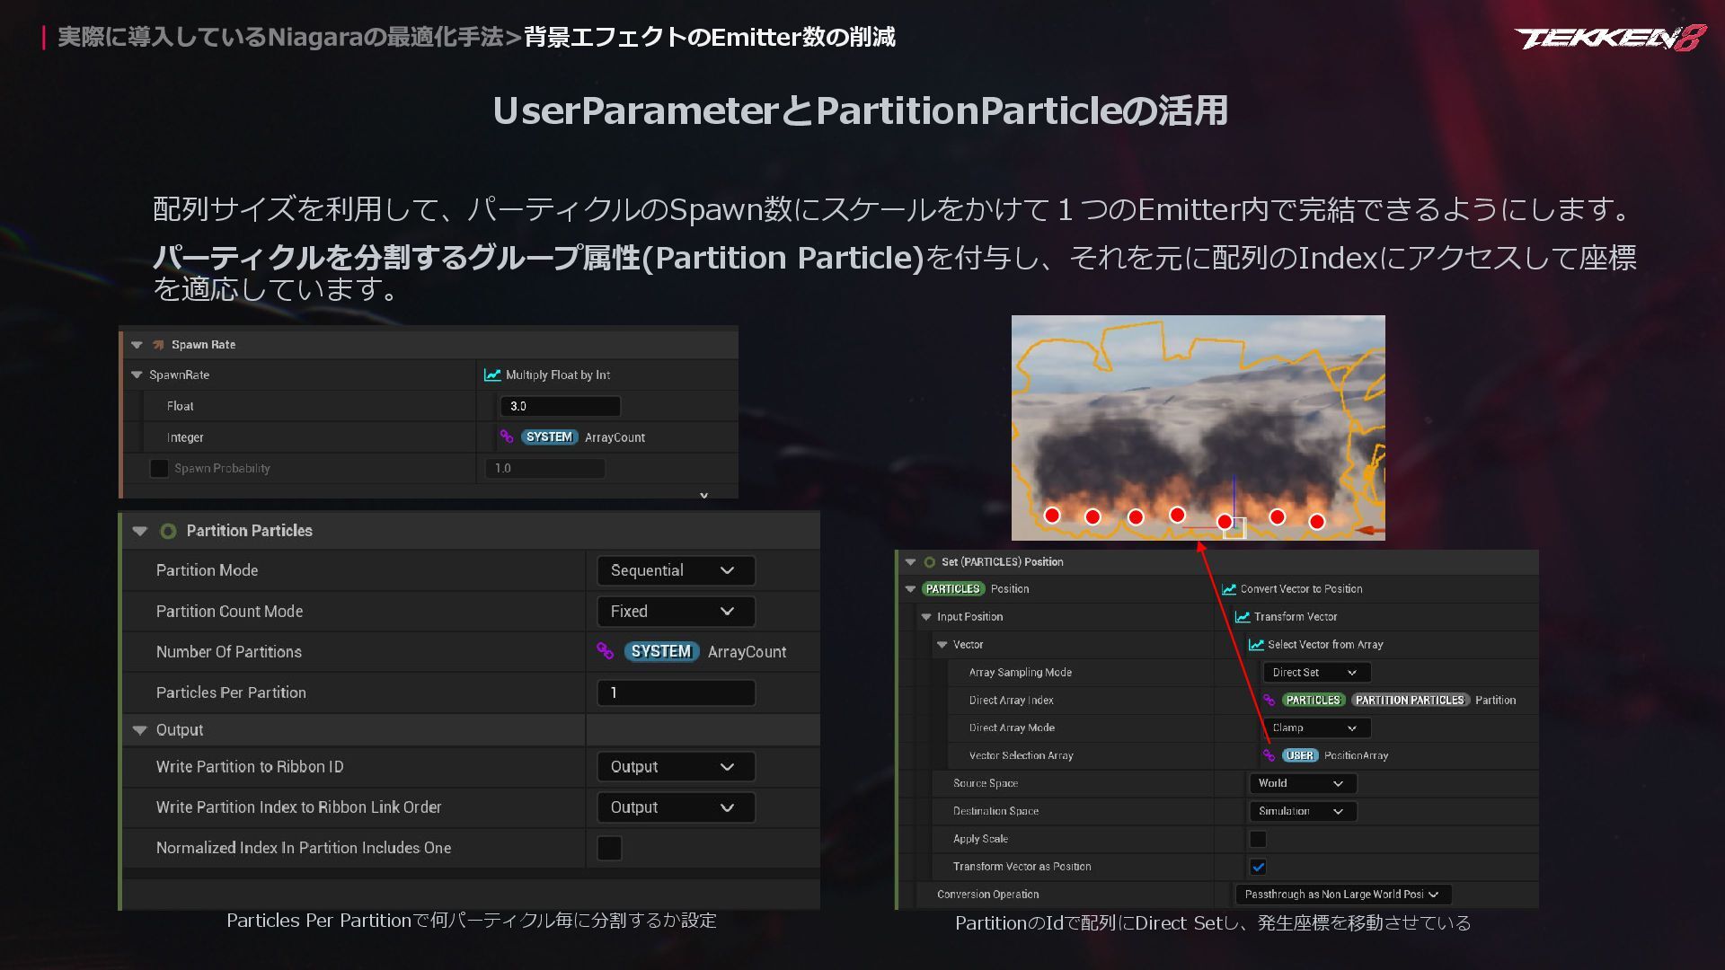
Task: Open the Partition Count Mode Fixed dropdown
Action: [676, 612]
